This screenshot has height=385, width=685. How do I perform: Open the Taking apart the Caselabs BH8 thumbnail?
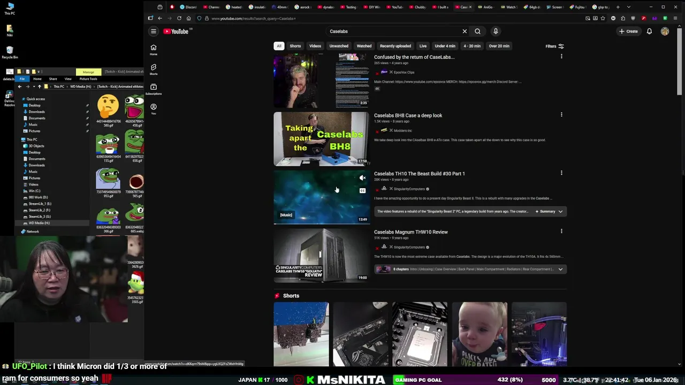click(x=321, y=139)
